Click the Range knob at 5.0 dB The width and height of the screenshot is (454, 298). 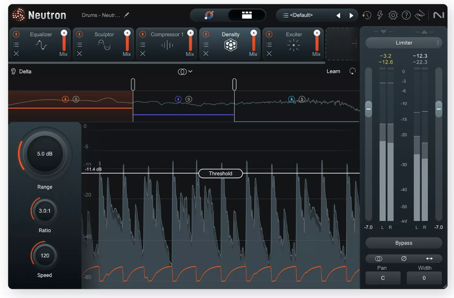(45, 154)
